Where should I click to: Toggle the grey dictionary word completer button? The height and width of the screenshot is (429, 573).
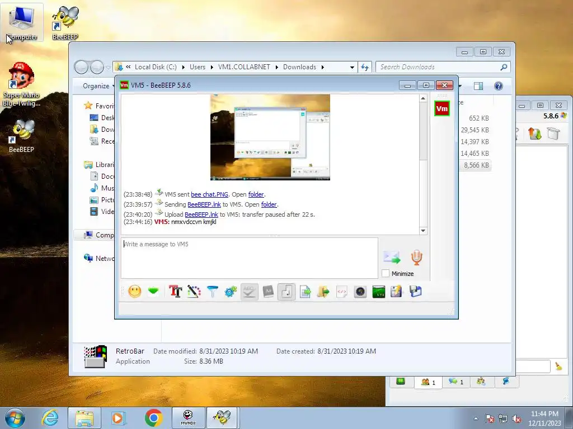pyautogui.click(x=268, y=292)
